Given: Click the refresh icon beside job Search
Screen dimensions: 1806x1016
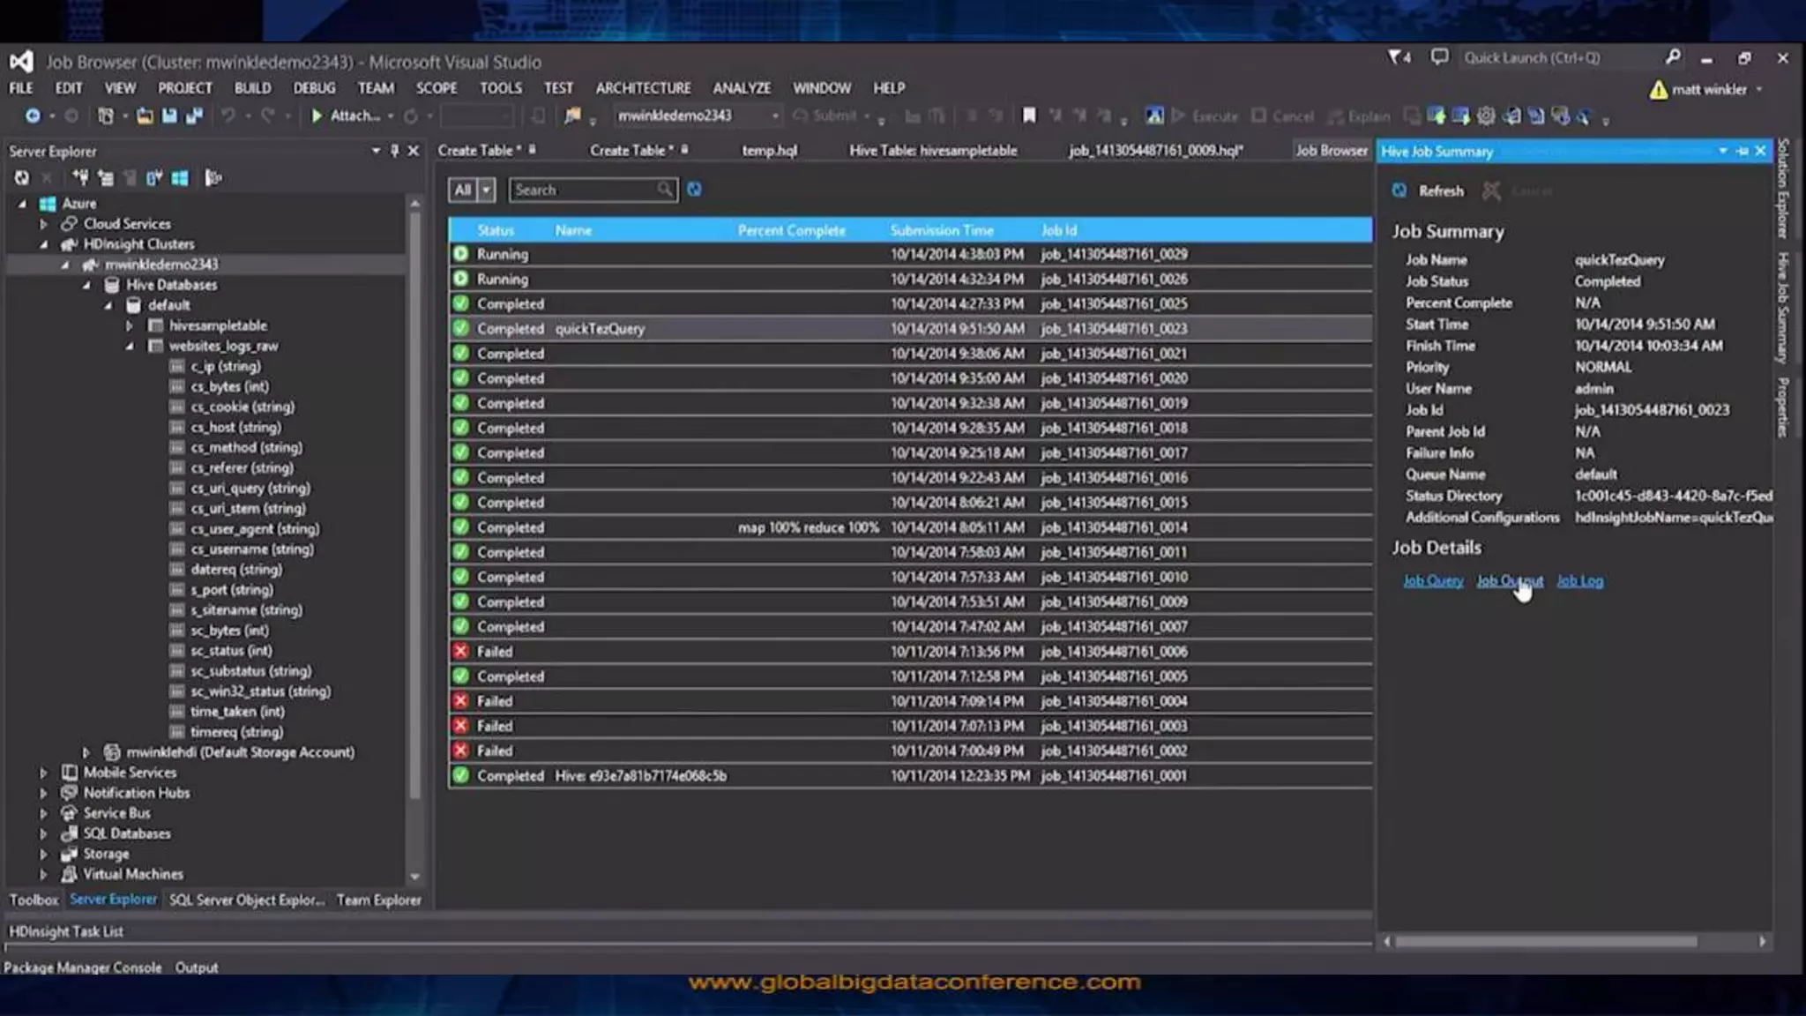Looking at the screenshot, I should (x=694, y=190).
